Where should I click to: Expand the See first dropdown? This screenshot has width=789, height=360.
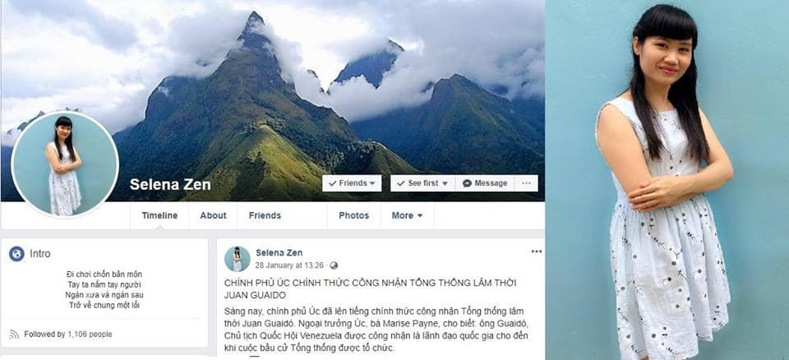pyautogui.click(x=422, y=183)
